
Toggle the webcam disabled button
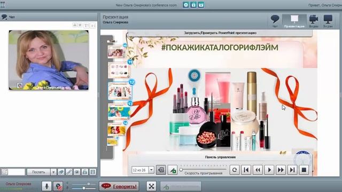coord(58,186)
